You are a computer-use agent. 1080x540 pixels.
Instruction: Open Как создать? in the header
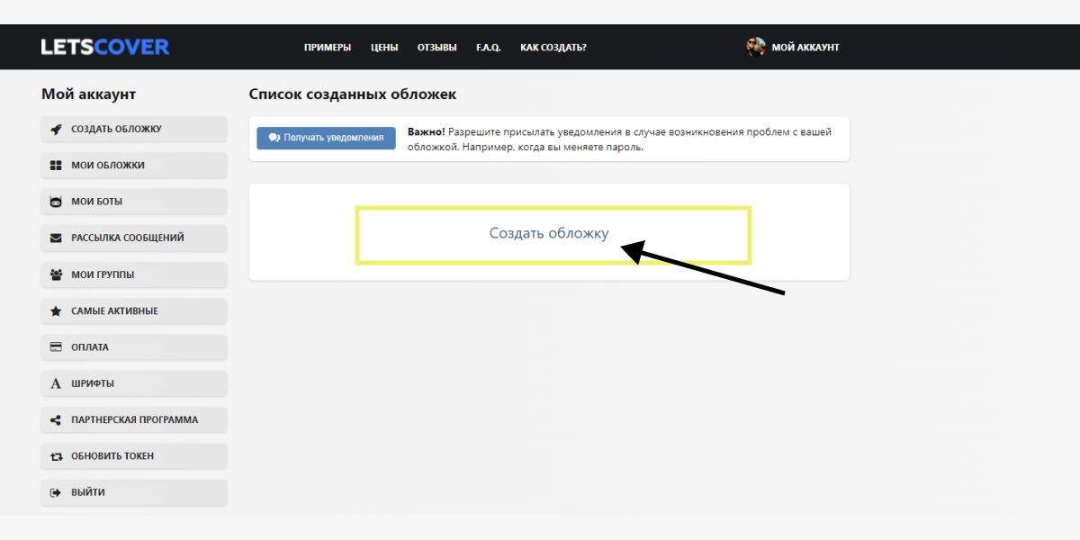pos(553,48)
